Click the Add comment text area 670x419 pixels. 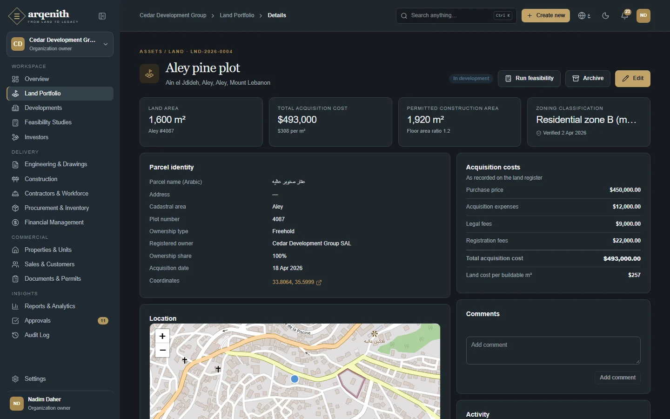(553, 351)
